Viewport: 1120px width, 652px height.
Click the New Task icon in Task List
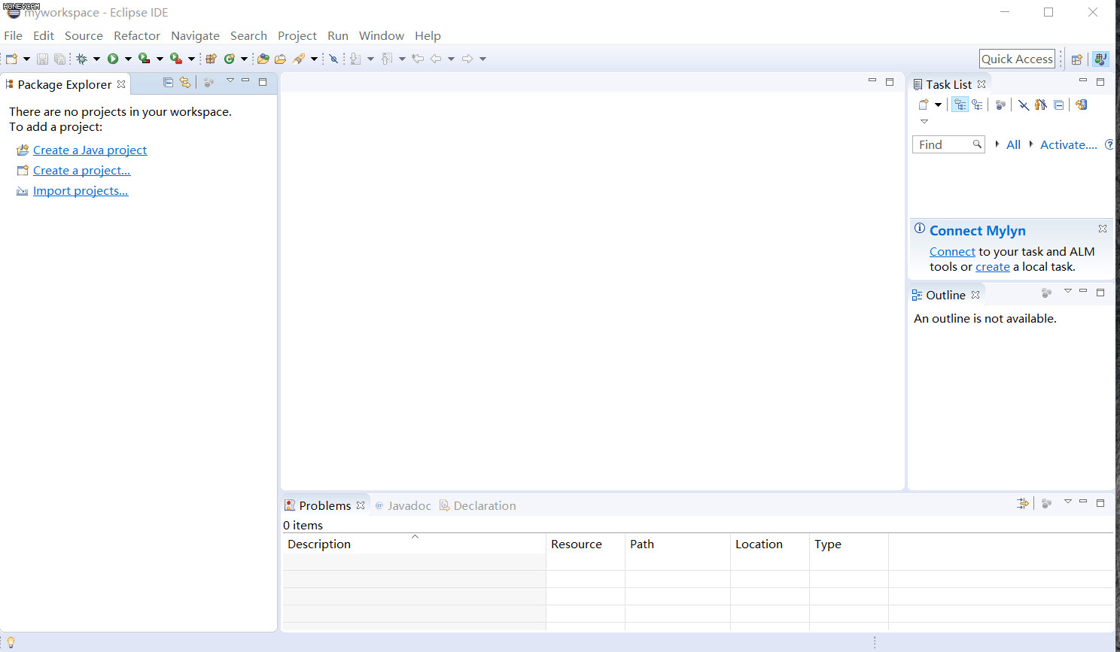[x=924, y=105]
